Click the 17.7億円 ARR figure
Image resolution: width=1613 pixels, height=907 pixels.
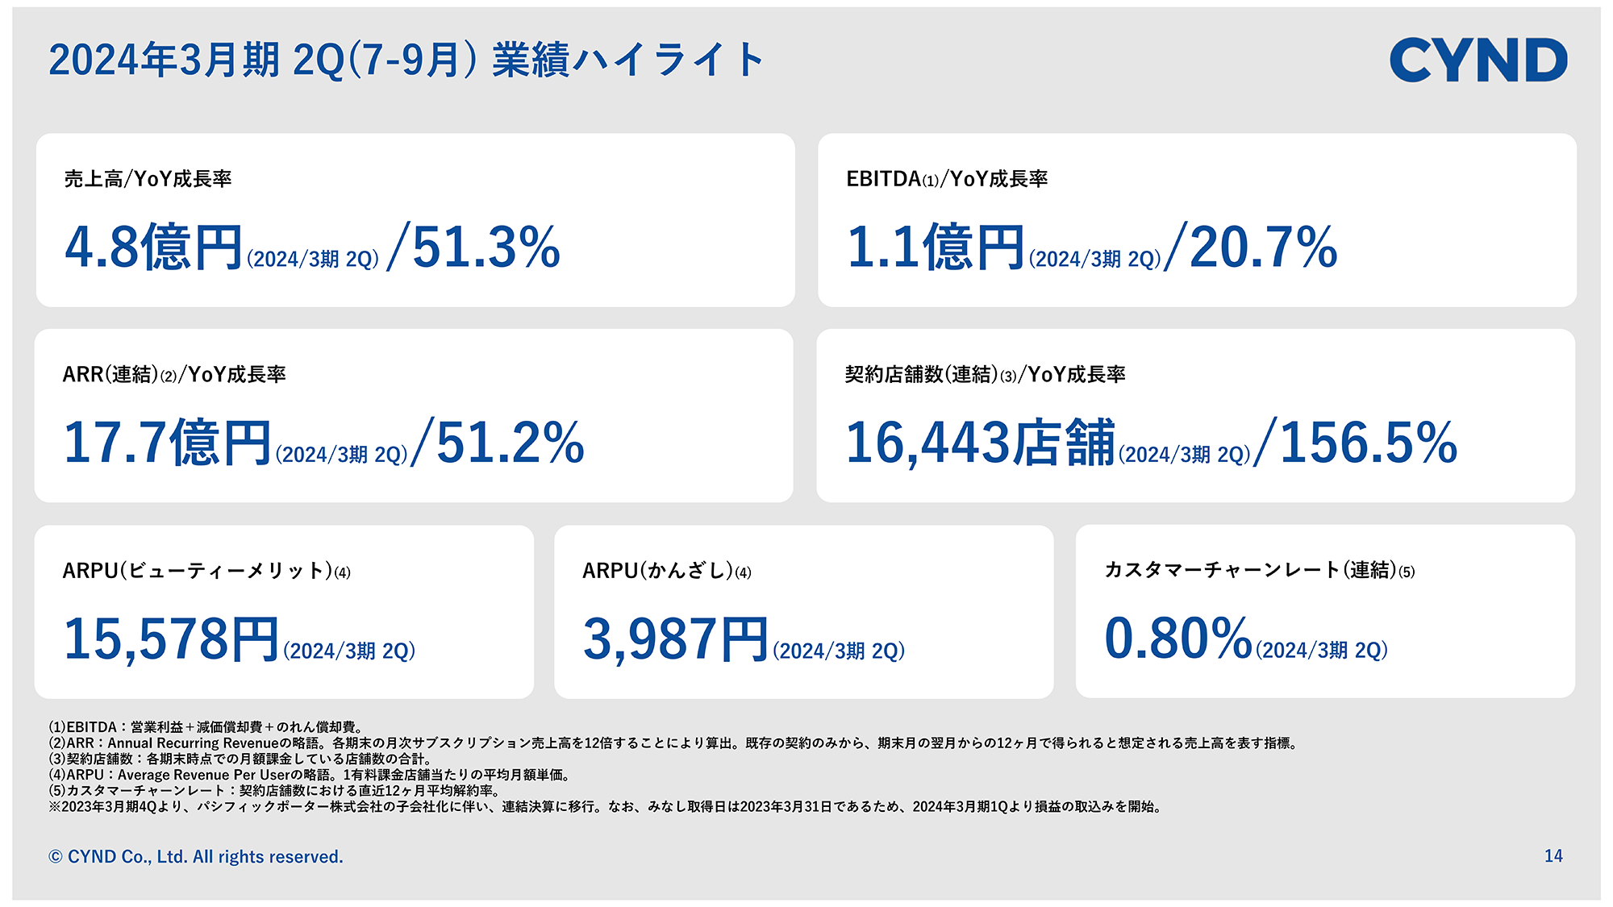point(167,443)
